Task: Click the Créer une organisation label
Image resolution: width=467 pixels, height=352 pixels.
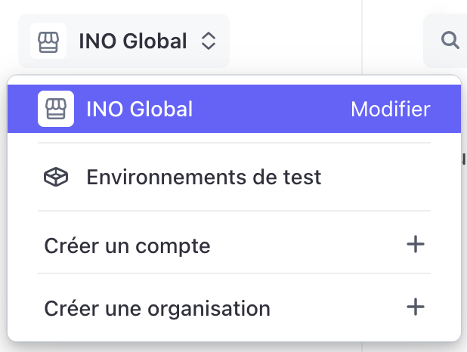Action: click(156, 308)
